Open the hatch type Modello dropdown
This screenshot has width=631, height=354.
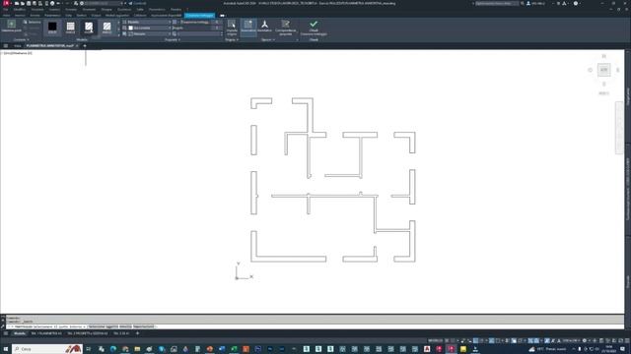point(149,22)
